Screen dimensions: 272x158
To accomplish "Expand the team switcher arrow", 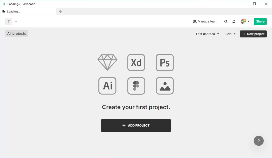I will pos(16,21).
